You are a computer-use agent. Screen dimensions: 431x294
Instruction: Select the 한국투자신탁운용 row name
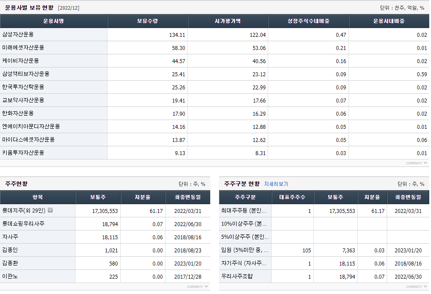[23, 87]
